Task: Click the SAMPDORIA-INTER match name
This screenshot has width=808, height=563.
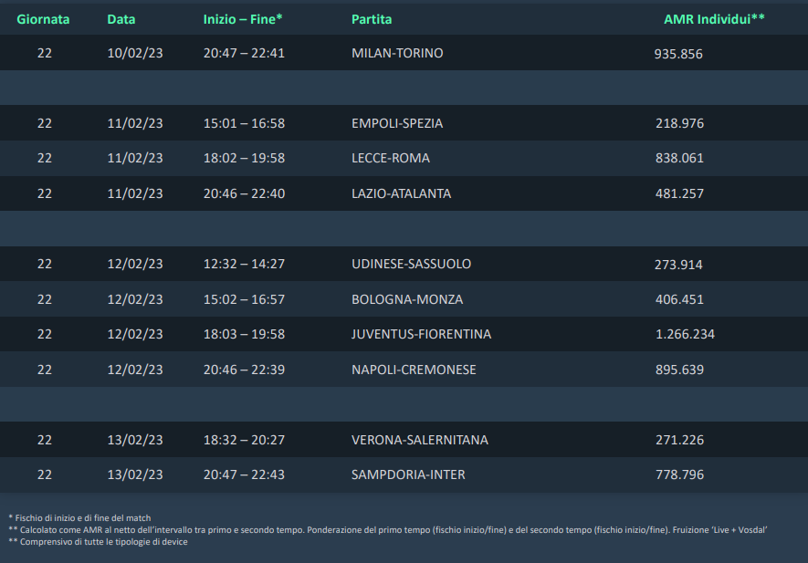Action: [x=408, y=474]
